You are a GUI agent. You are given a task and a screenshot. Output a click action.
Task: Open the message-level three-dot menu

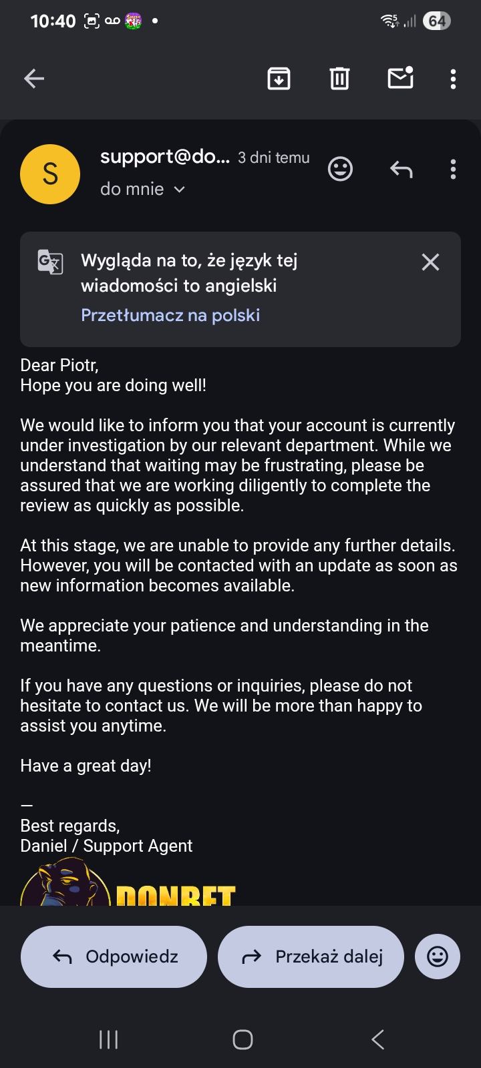point(453,170)
